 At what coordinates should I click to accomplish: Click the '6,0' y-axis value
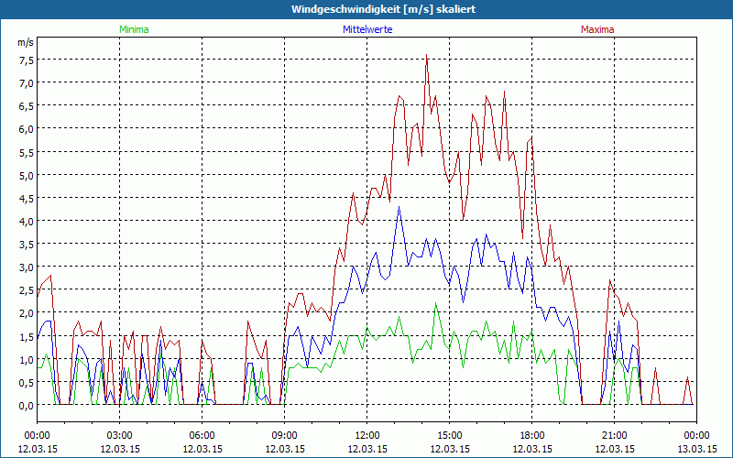(x=27, y=129)
